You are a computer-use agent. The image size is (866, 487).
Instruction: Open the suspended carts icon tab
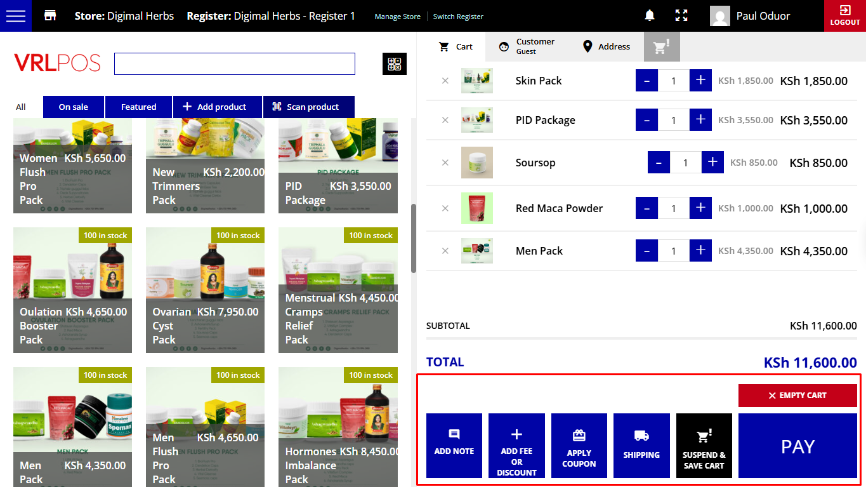tap(662, 46)
